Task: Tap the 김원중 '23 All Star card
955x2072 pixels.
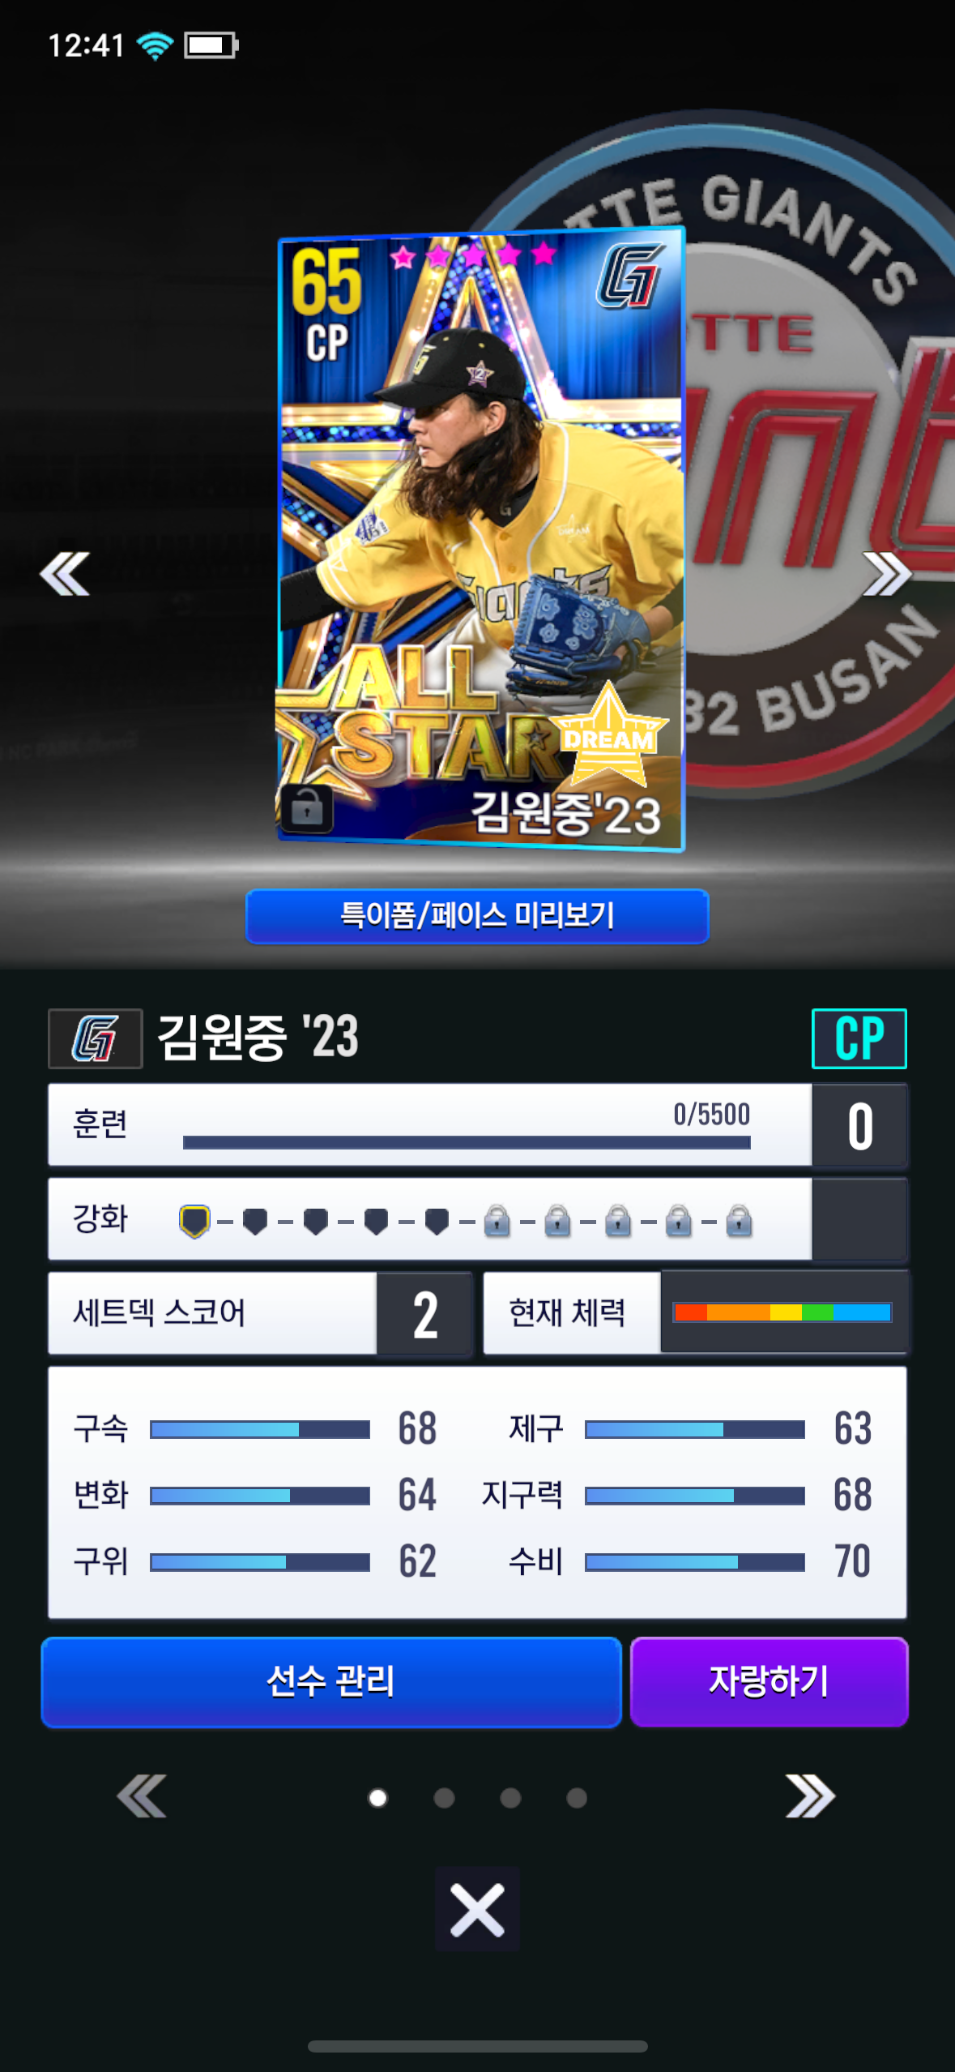Action: pos(481,540)
